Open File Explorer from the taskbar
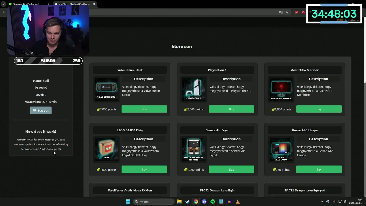Image resolution: width=366 pixels, height=206 pixels. tap(179, 201)
